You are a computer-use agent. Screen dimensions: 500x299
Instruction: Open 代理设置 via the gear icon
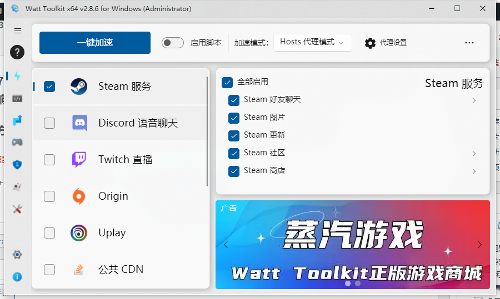tap(370, 43)
